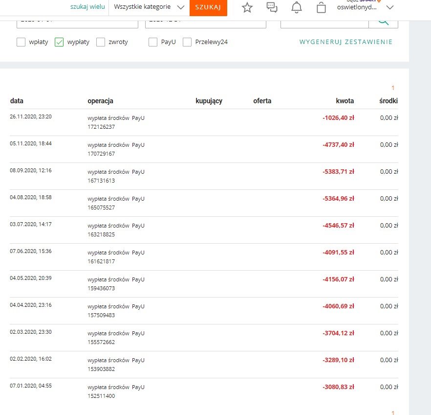Open notifications bell icon
The width and height of the screenshot is (431, 415).
(x=296, y=7)
